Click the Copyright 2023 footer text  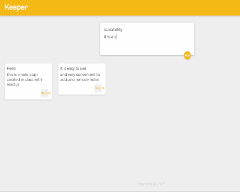(150, 184)
